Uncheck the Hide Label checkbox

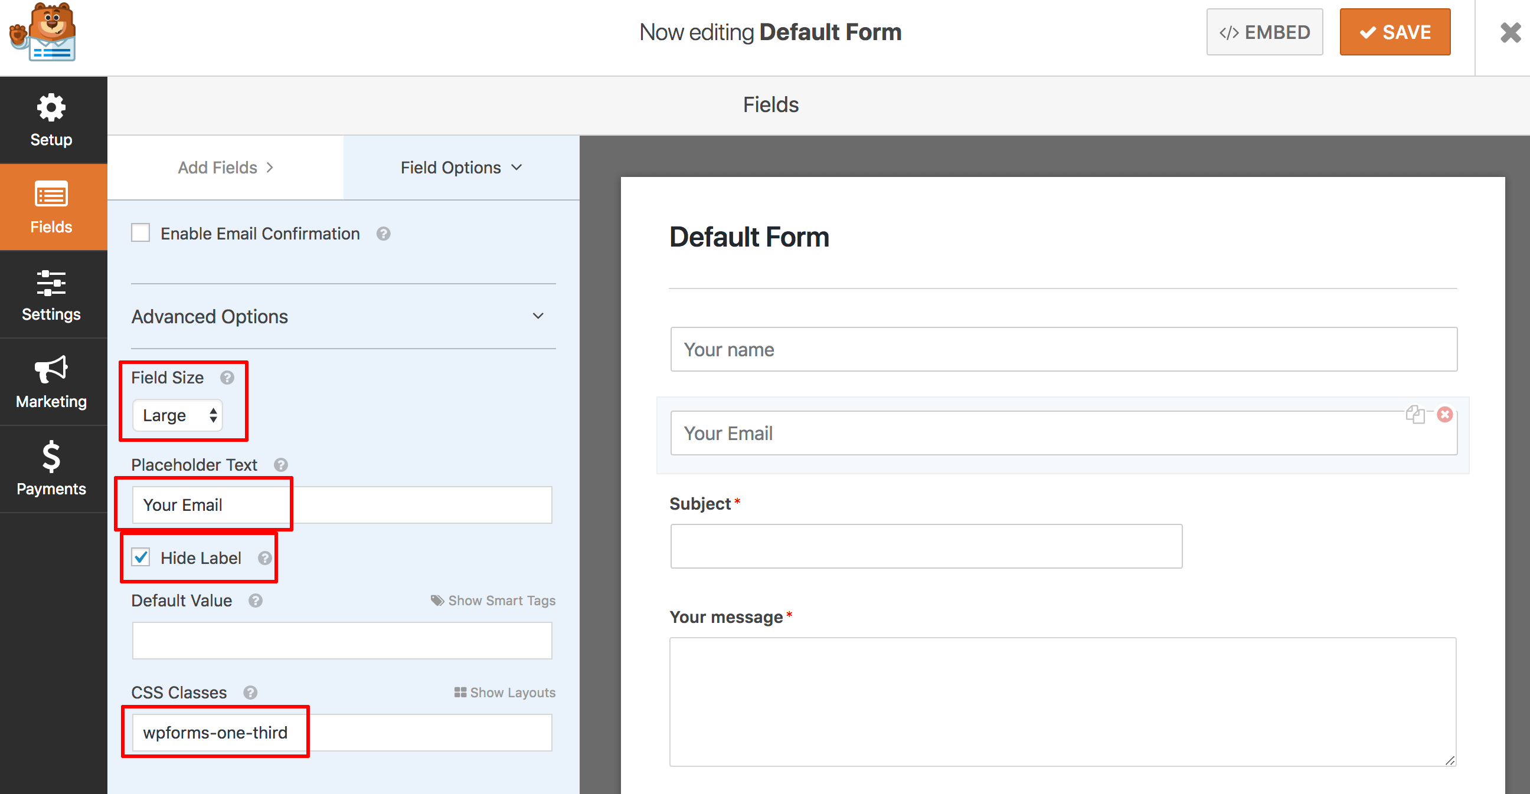140,557
